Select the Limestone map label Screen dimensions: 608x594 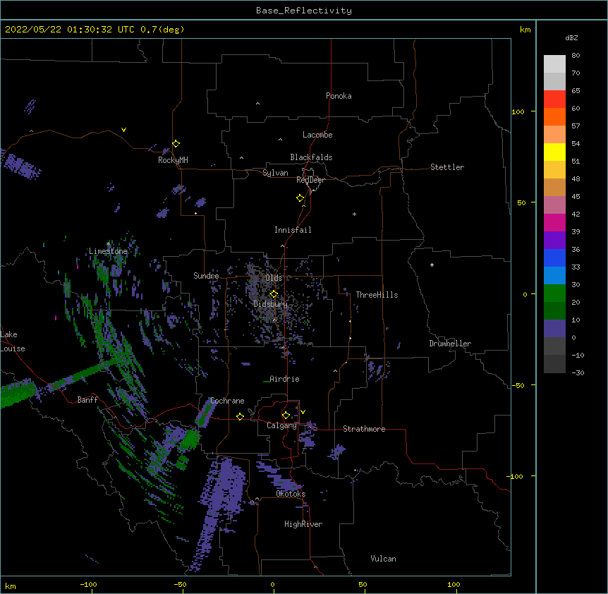click(108, 251)
